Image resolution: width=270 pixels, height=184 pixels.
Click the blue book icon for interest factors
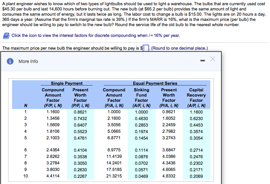(x=6, y=36)
